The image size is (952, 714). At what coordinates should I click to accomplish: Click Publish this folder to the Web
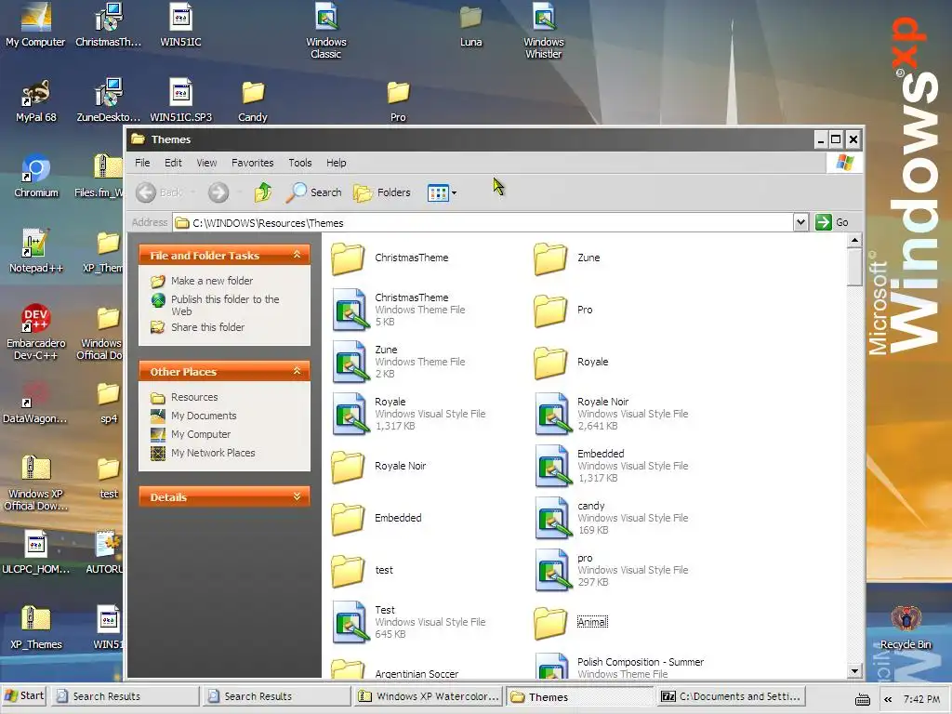(225, 305)
